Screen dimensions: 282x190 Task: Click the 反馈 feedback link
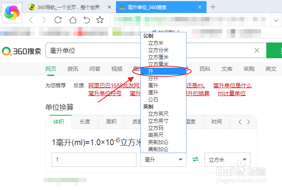[79, 85]
